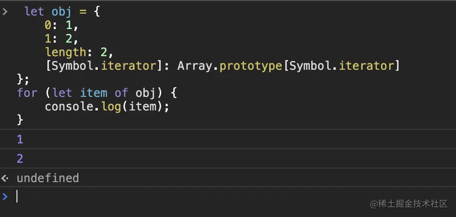Click the obj variable name in the declaration
The width and height of the screenshot is (456, 217).
61,12
